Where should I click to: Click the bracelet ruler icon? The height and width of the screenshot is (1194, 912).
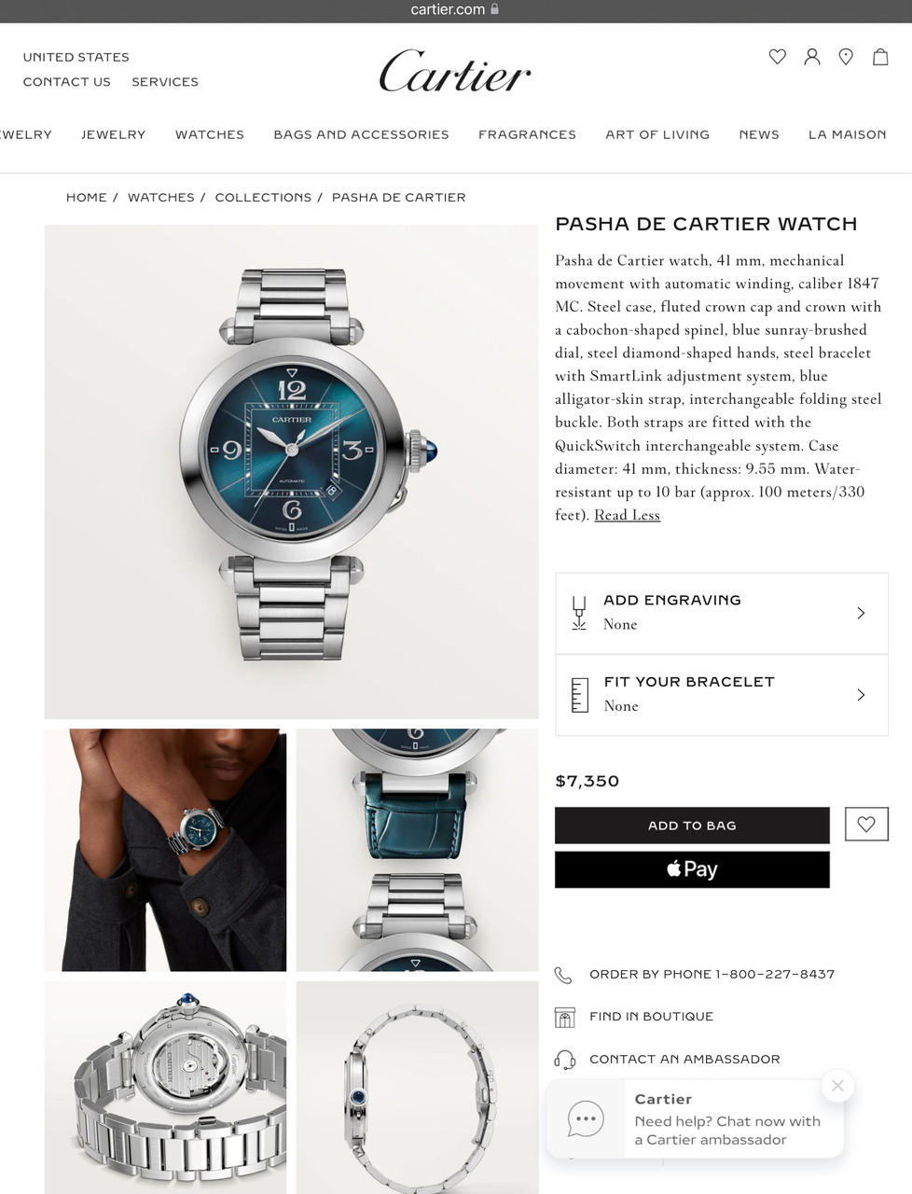579,695
